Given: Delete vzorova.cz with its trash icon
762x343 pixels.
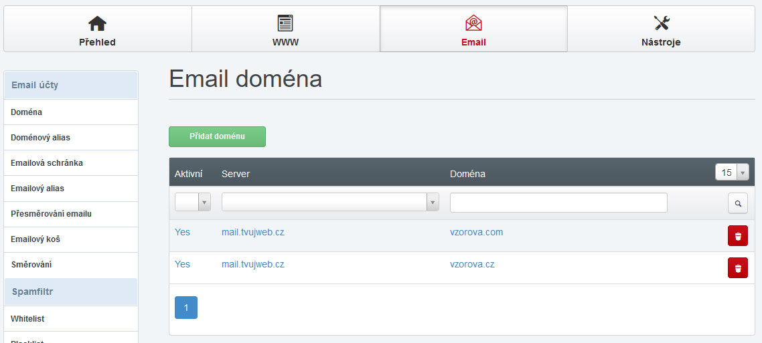Looking at the screenshot, I should (x=737, y=268).
